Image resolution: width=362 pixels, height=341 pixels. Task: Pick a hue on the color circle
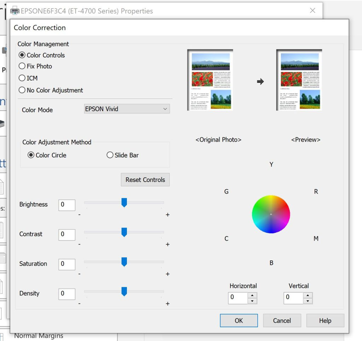[271, 214]
